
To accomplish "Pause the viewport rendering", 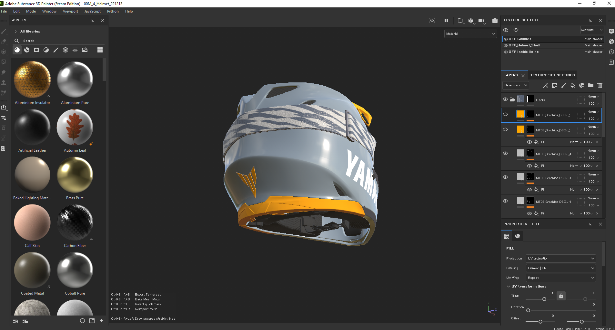I will [x=446, y=21].
